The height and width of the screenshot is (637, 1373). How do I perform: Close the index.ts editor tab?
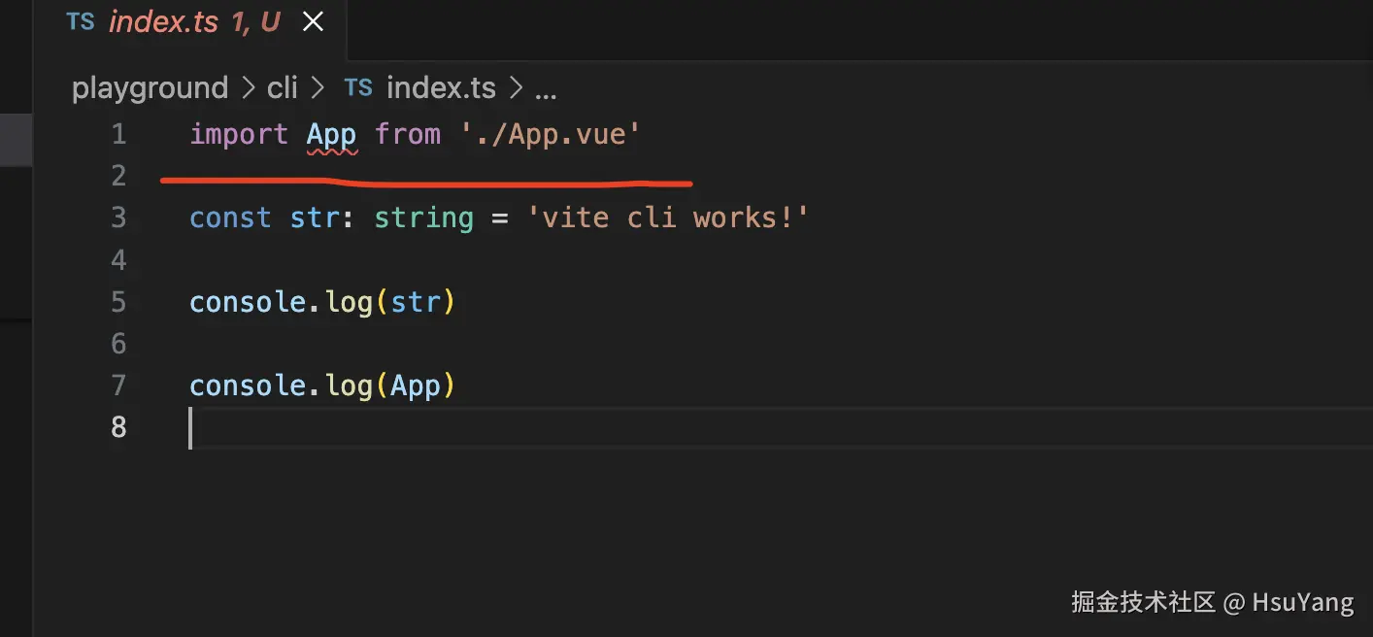[x=313, y=22]
